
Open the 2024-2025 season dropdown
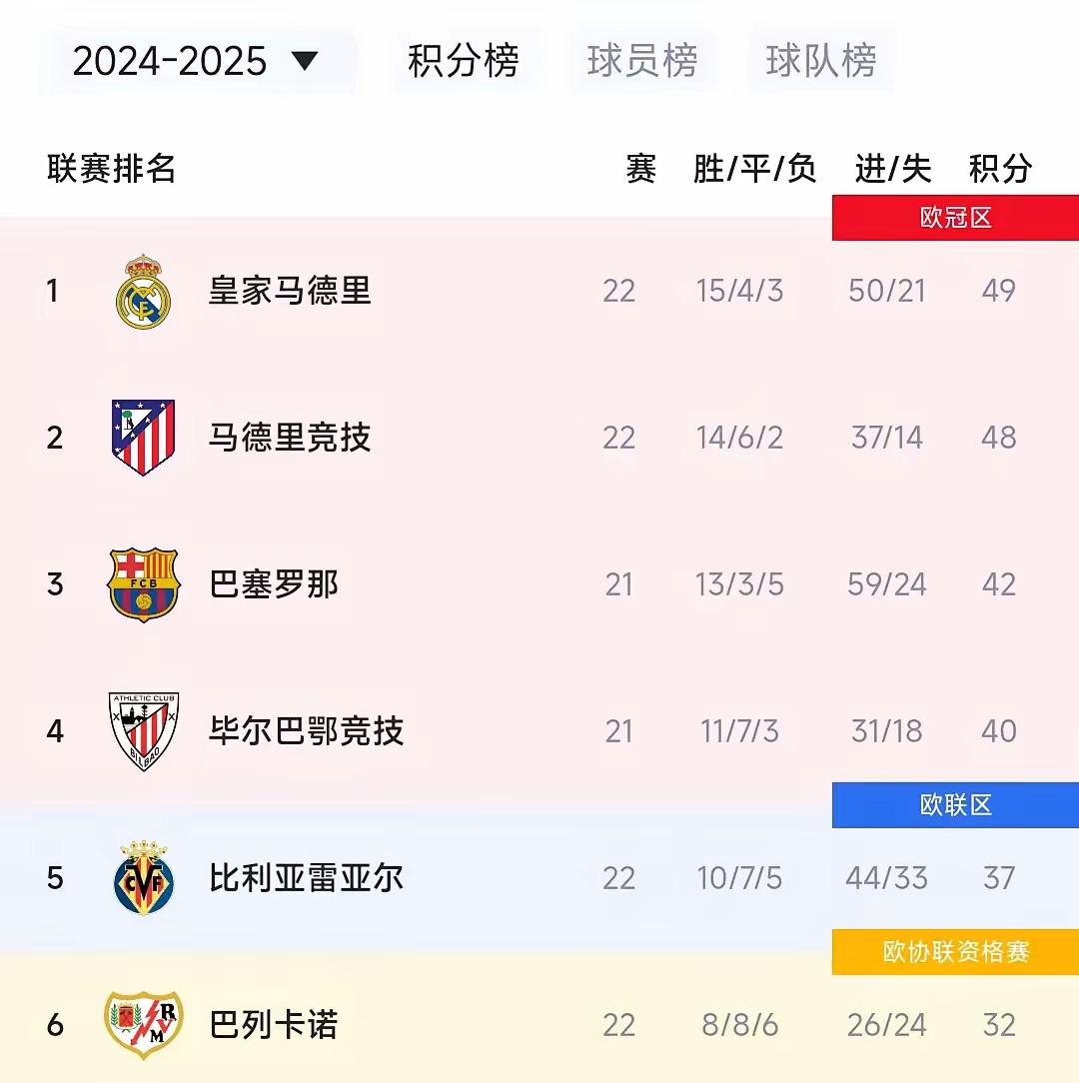tap(170, 62)
